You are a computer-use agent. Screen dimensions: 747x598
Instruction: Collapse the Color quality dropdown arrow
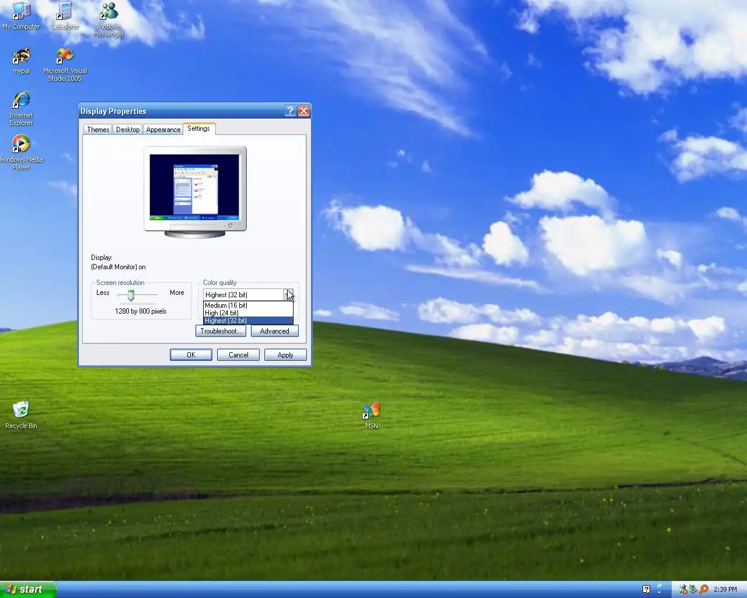[288, 295]
